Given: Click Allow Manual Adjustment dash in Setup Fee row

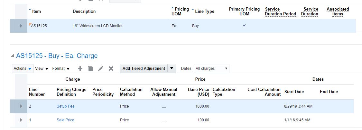Looking at the screenshot, I should [164, 107].
